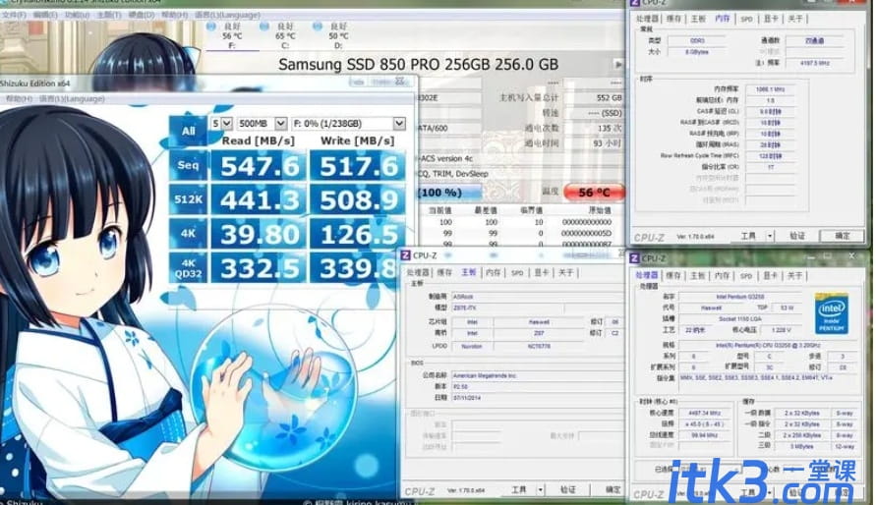Click 验证 button in CPU-Z memory window

click(797, 236)
